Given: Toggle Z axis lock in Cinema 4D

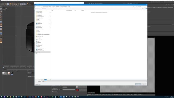Looking at the screenshot, I should pos(25,4).
